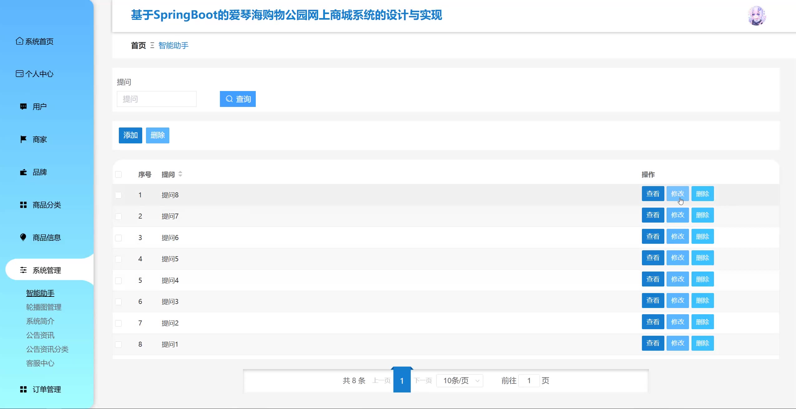Click 查看 for the 提问3 row
Viewport: 796px width, 409px height.
pyautogui.click(x=653, y=301)
